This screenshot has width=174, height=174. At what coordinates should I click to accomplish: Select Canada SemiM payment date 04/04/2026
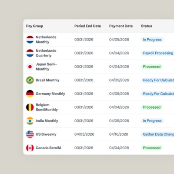click(x=119, y=148)
